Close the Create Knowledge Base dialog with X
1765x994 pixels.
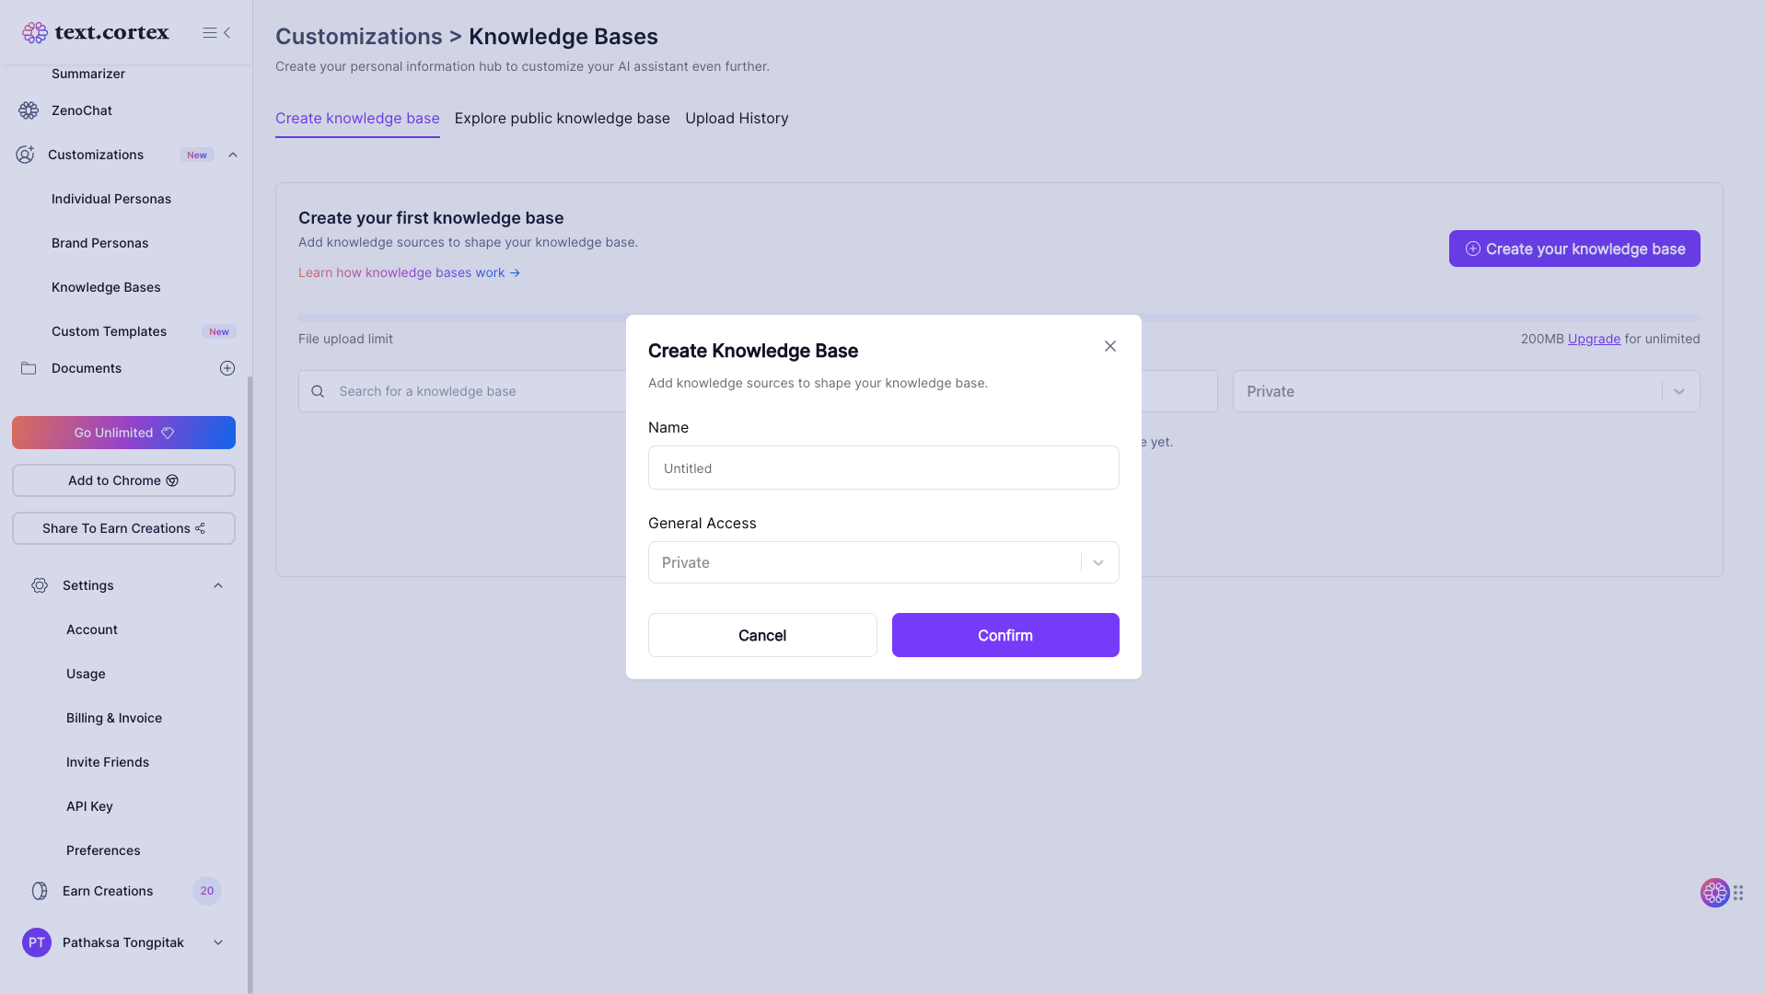coord(1109,346)
